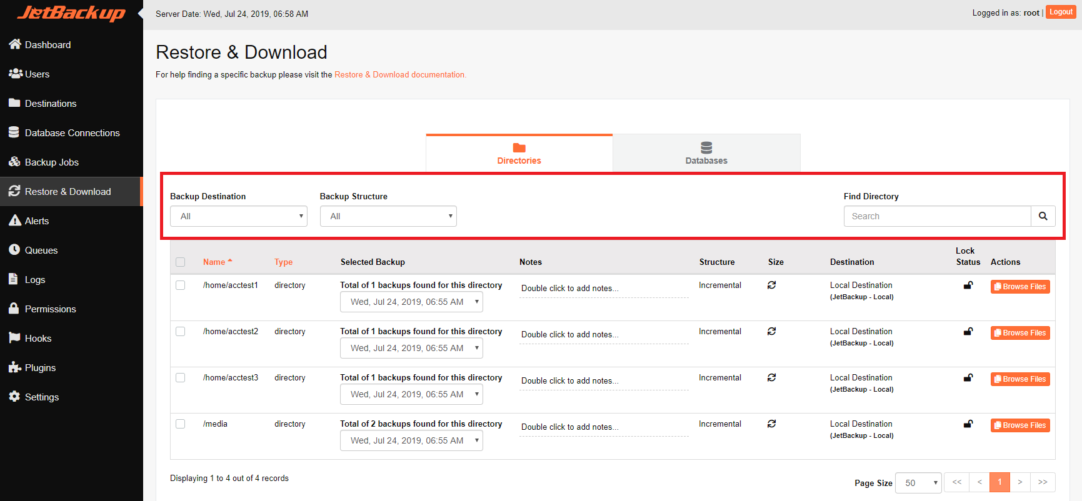This screenshot has width=1082, height=501.
Task: Browse Files for /home/acctest2
Action: point(1020,333)
